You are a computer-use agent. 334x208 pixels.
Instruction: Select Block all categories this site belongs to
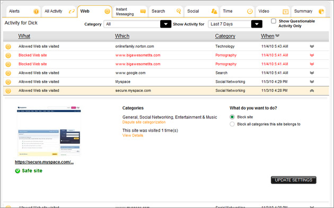click(232, 124)
